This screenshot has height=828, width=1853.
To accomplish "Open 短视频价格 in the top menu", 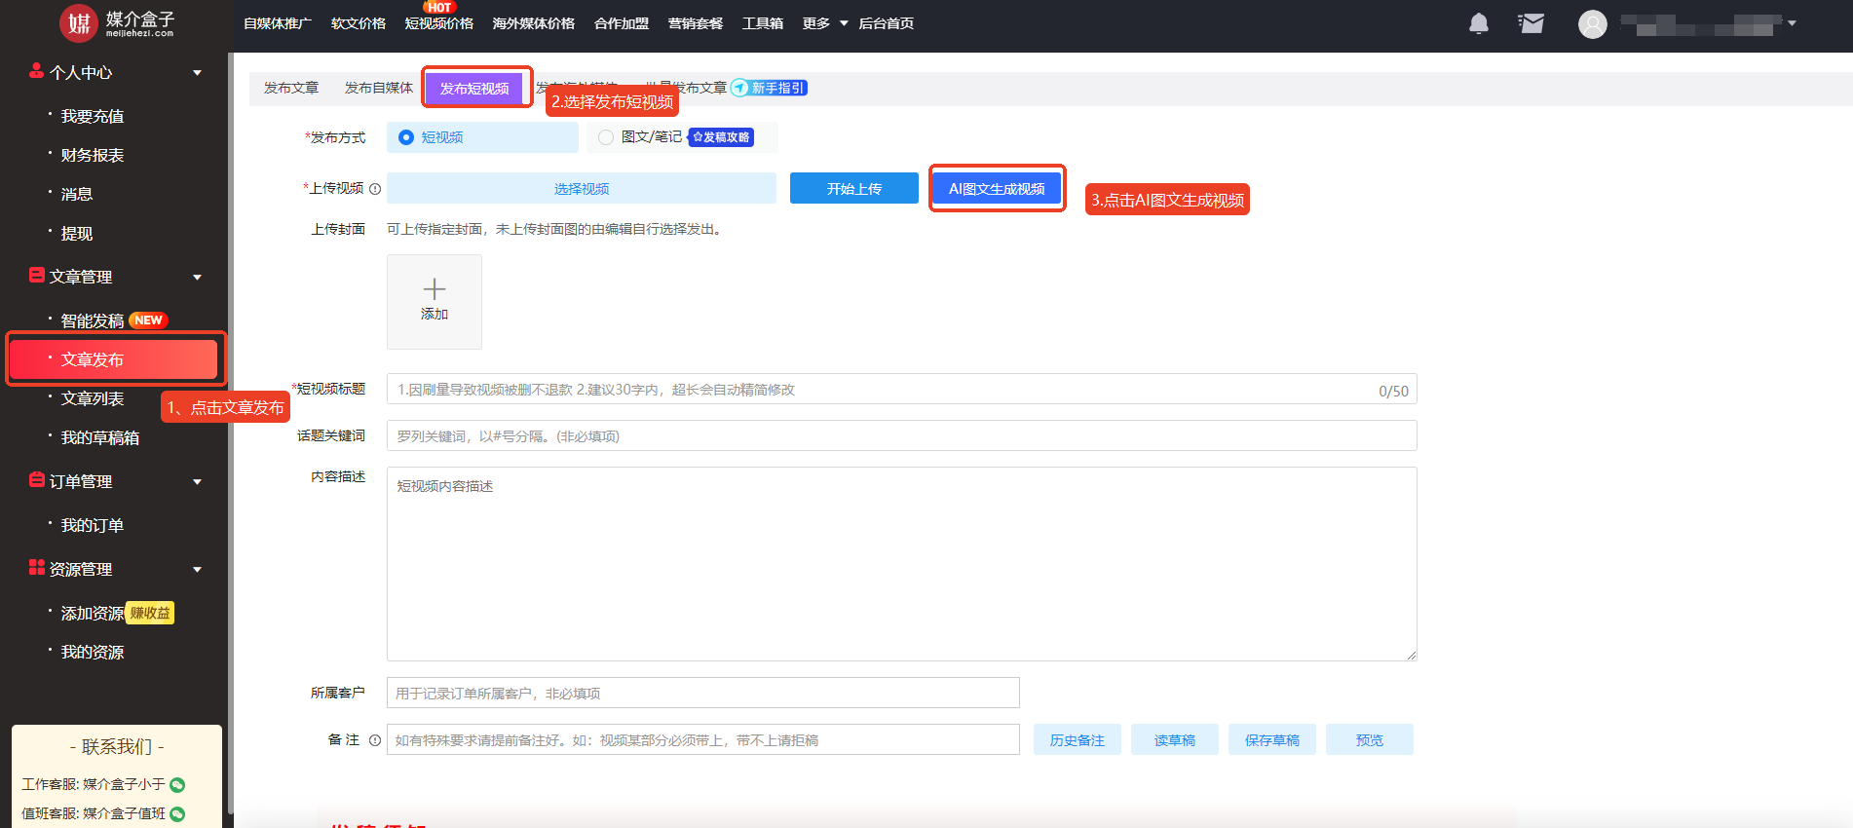I will (x=438, y=23).
